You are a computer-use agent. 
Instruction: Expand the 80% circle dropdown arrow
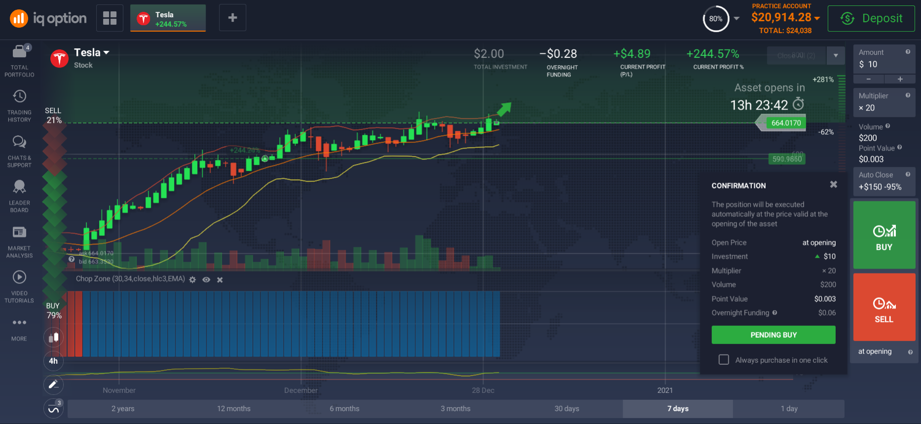(737, 19)
